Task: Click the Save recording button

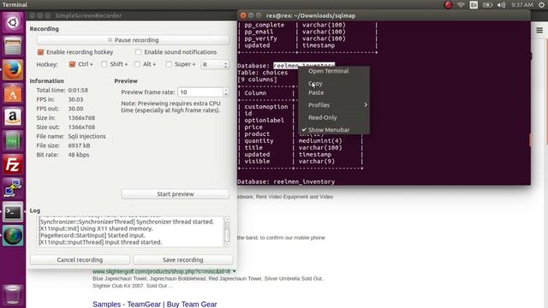Action: (182, 260)
